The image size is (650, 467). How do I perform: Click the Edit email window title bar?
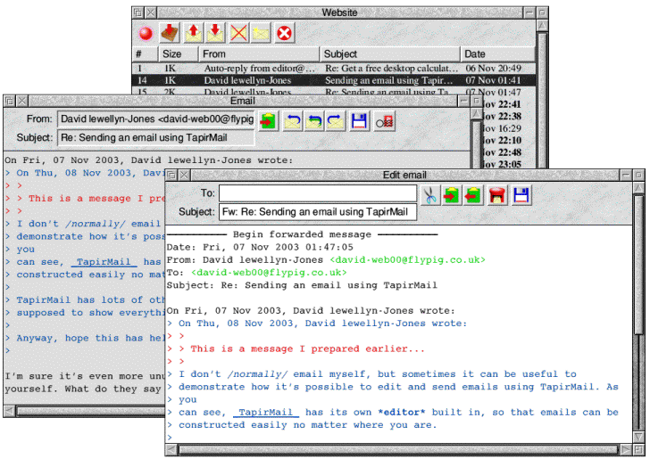tap(404, 175)
